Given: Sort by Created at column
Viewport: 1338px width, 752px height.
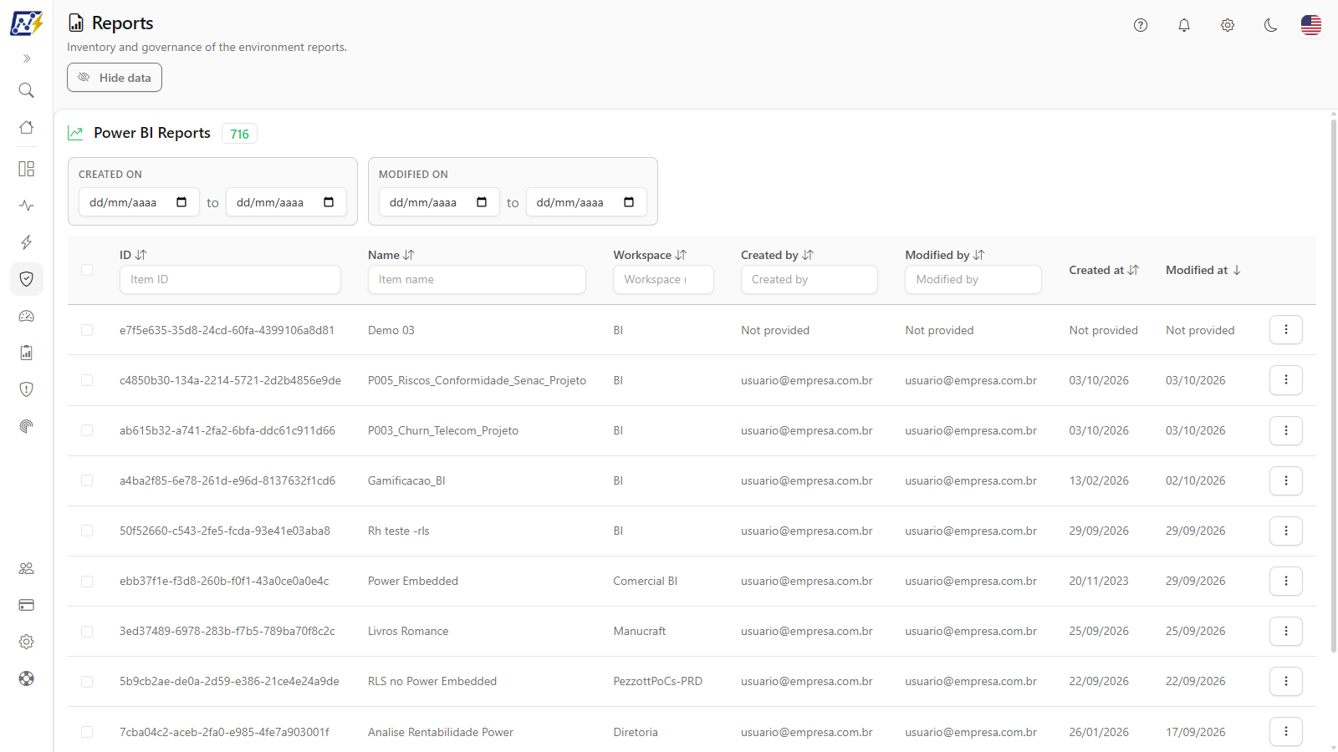Looking at the screenshot, I should pos(1104,270).
